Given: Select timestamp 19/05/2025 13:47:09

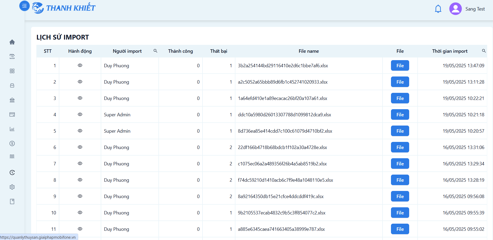Looking at the screenshot, I should pyautogui.click(x=463, y=66).
